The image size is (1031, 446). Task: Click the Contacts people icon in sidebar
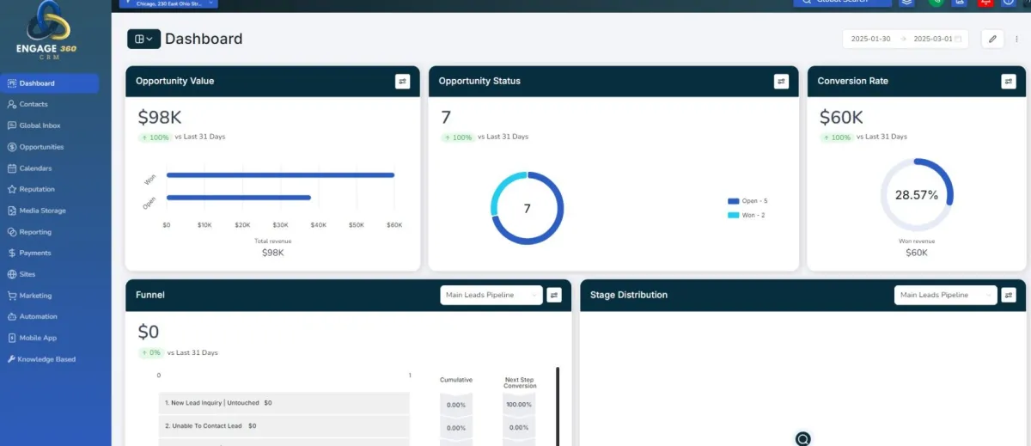tap(11, 104)
